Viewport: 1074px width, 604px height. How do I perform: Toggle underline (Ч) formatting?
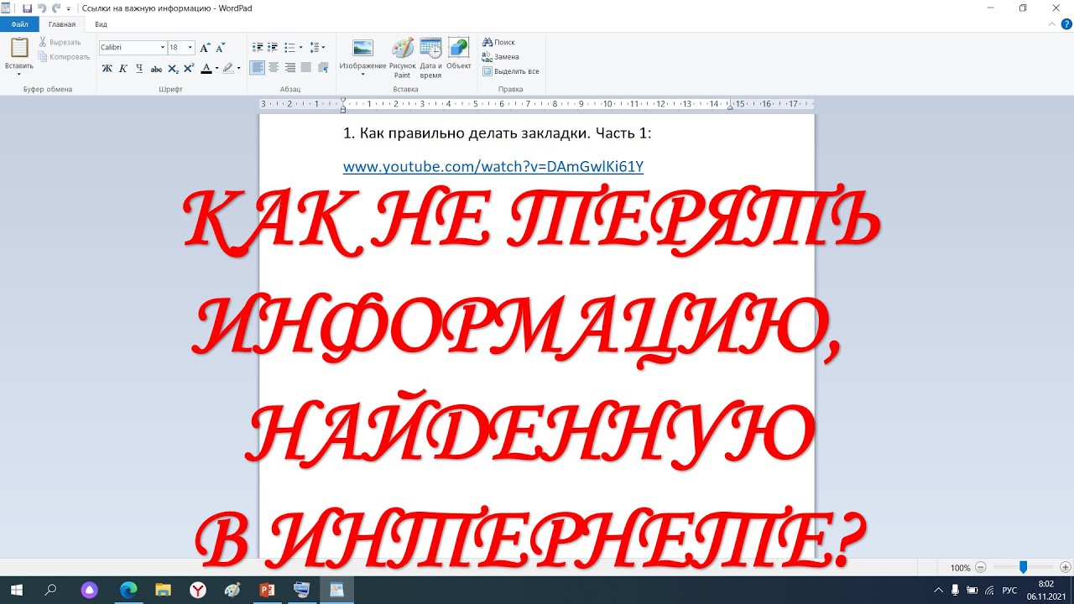[139, 68]
